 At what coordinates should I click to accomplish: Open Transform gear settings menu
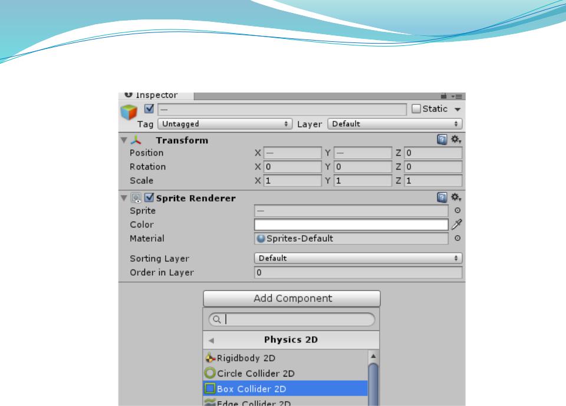tap(456, 139)
